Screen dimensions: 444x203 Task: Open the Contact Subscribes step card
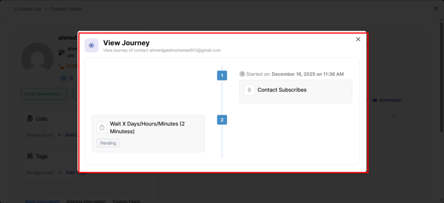click(295, 91)
